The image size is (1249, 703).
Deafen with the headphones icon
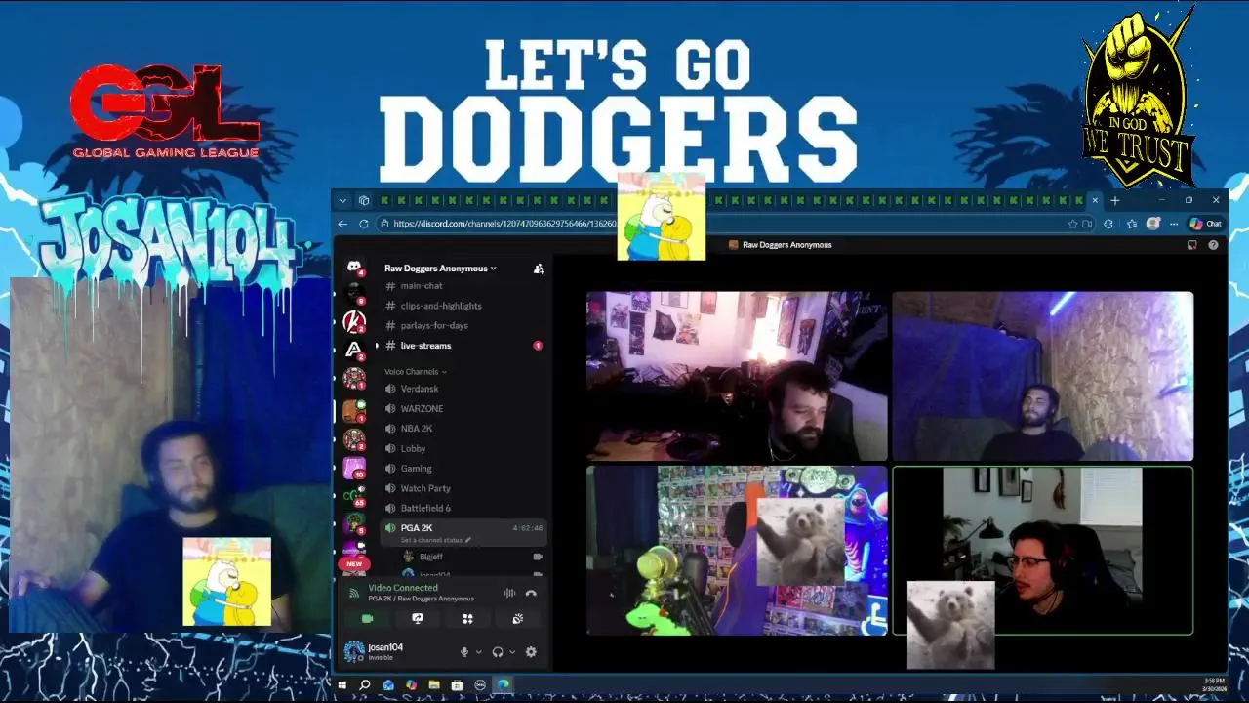[498, 652]
